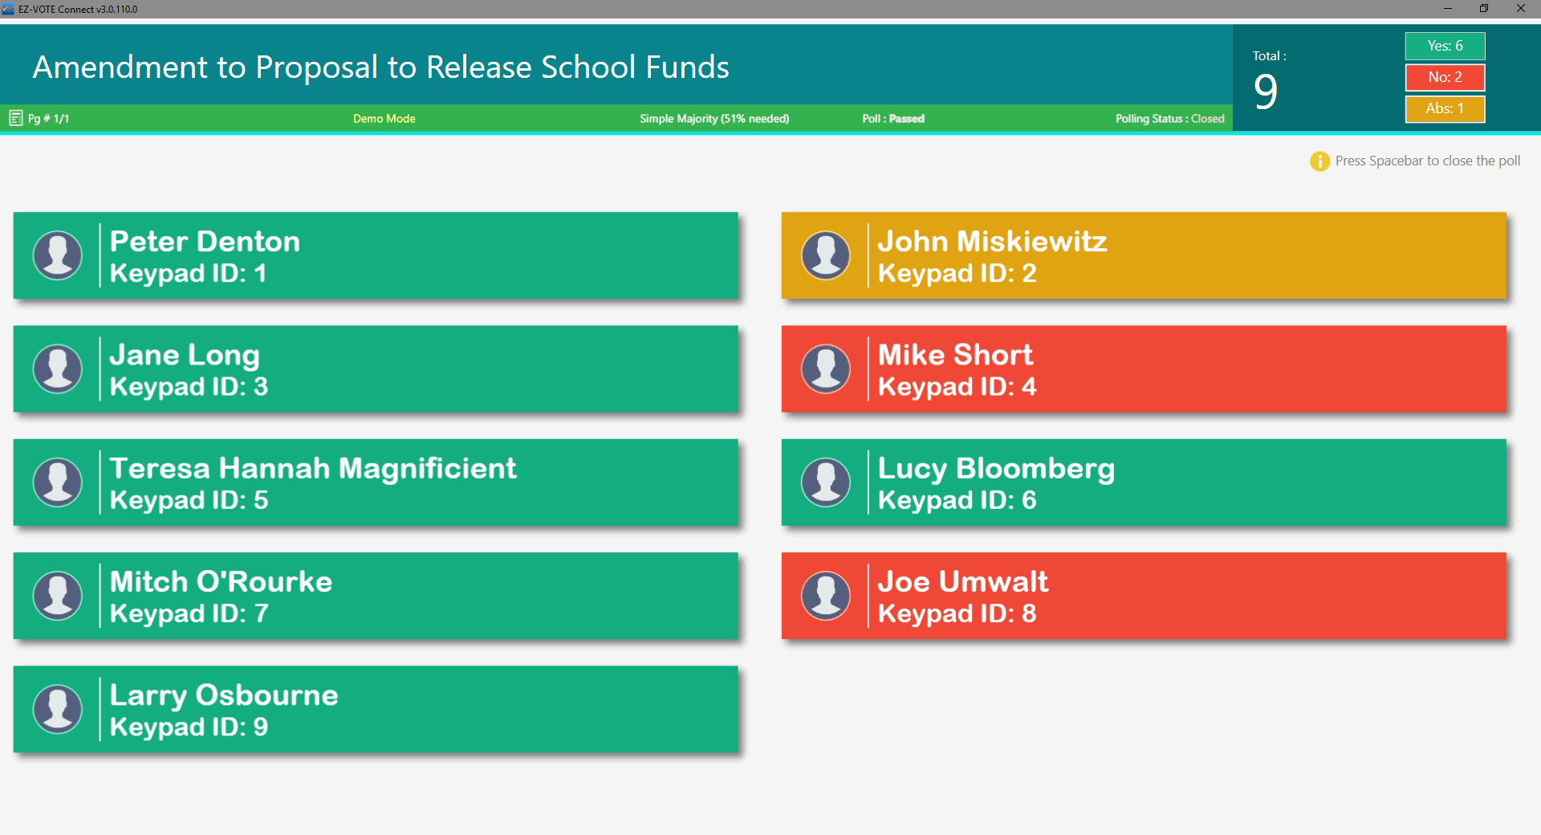
Task: Click John Miskiewitz's avatar icon
Action: 826,255
